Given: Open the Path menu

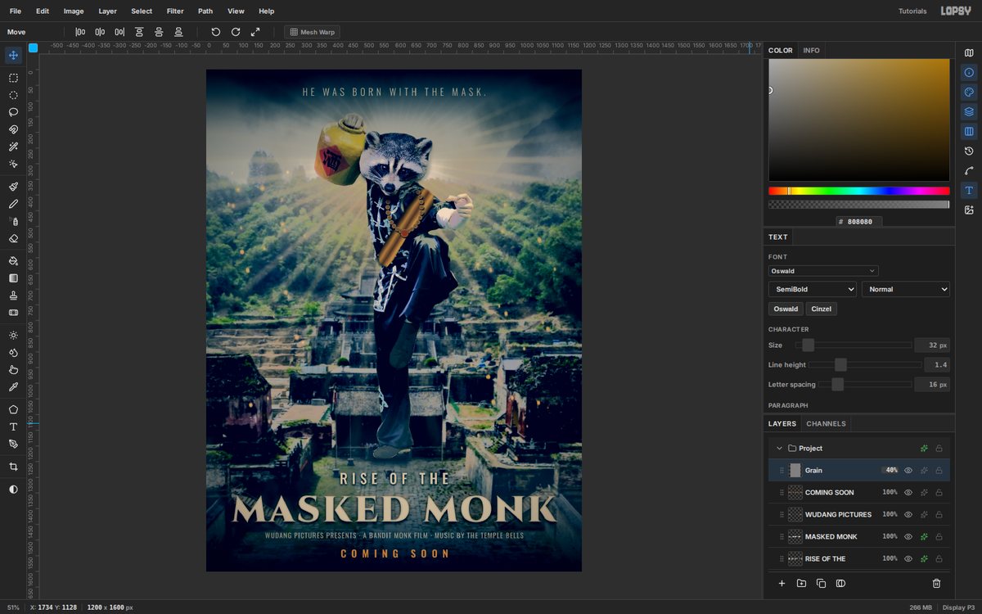Looking at the screenshot, I should click(205, 11).
